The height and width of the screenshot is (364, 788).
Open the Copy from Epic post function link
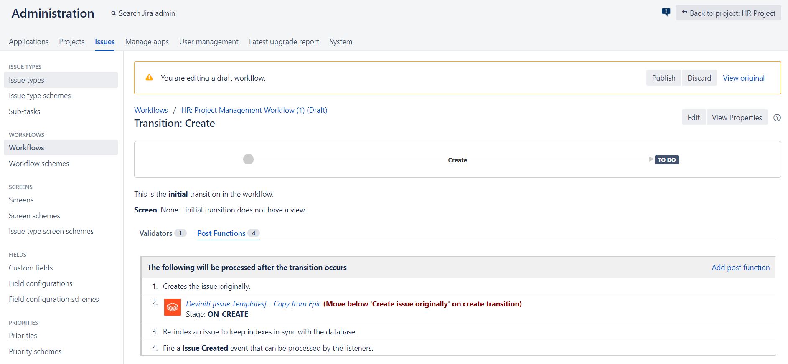[x=254, y=304]
